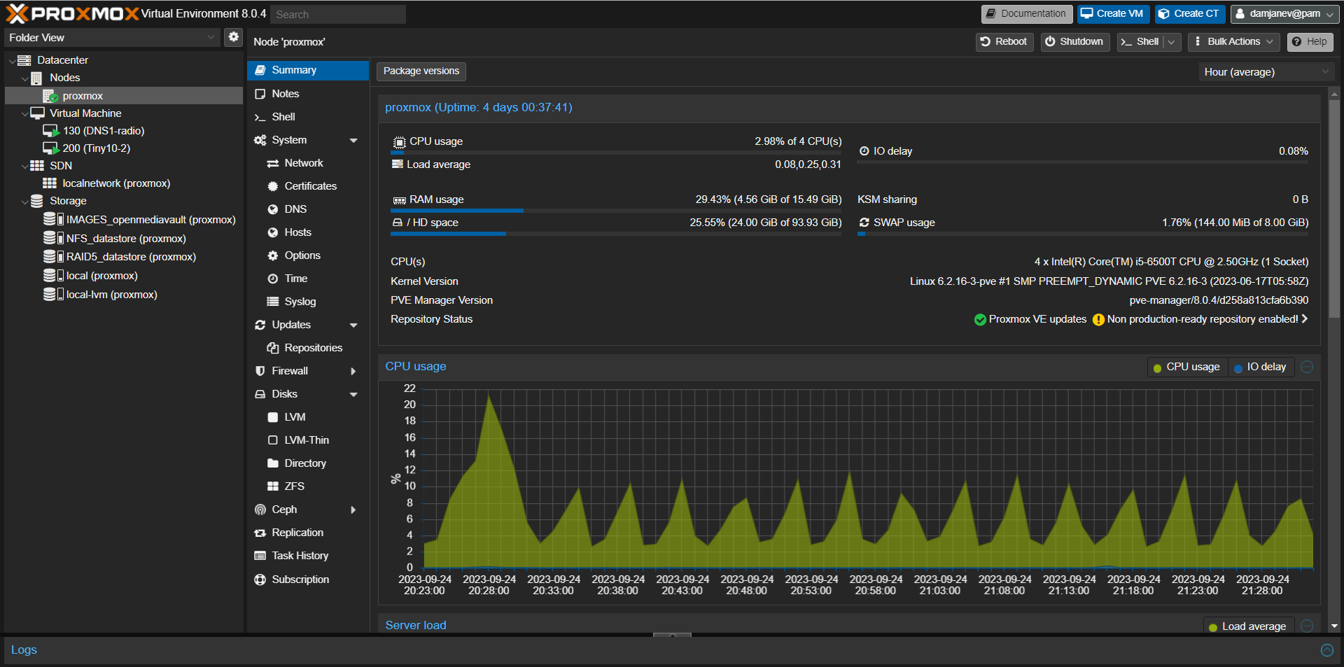Collapse the System submenu arrow

(x=353, y=141)
